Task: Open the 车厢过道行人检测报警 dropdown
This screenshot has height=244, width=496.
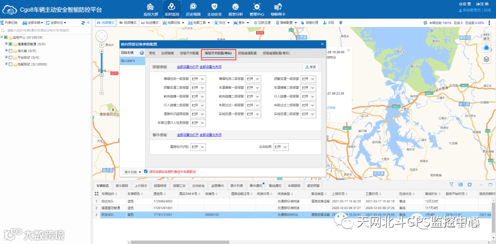Action: coord(198,123)
